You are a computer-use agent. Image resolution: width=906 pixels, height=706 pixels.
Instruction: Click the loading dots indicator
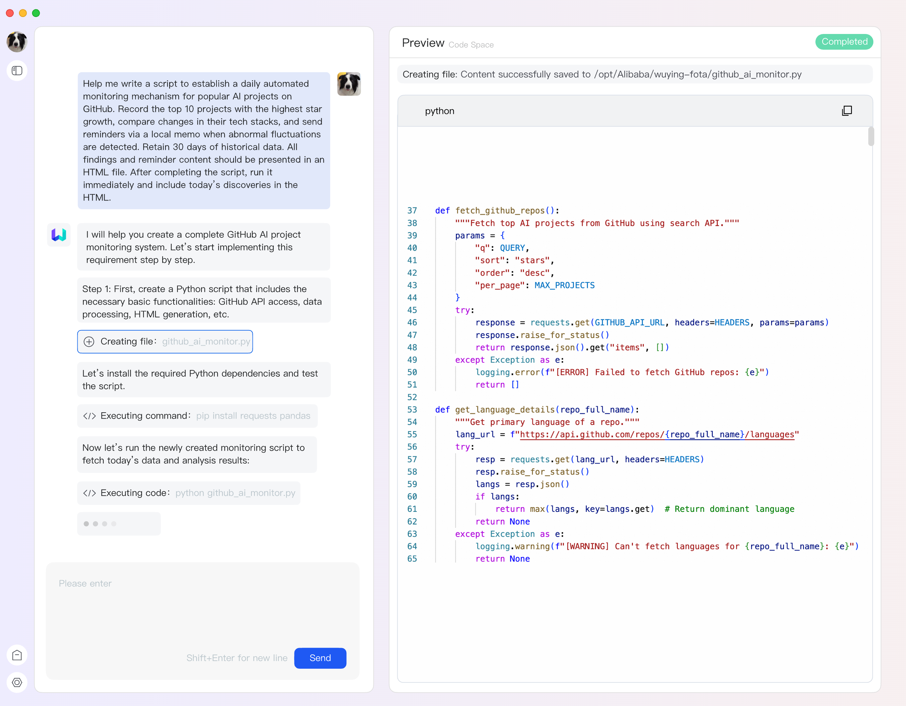pos(119,524)
